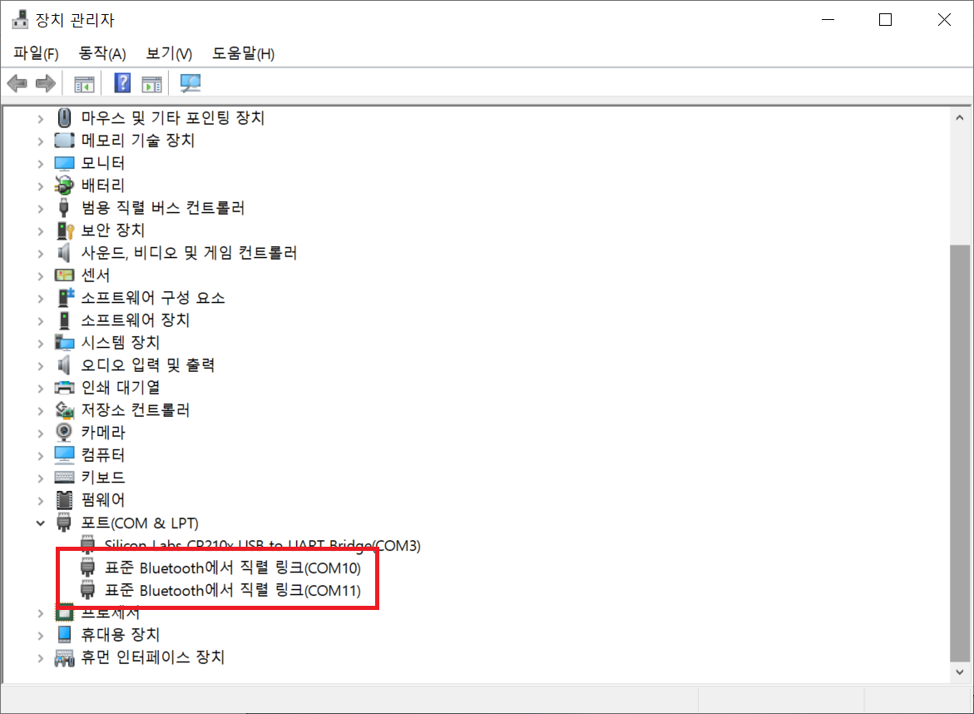
Task: Click the icon next to 휴먼 인터페이스 장치
Action: (x=64, y=657)
